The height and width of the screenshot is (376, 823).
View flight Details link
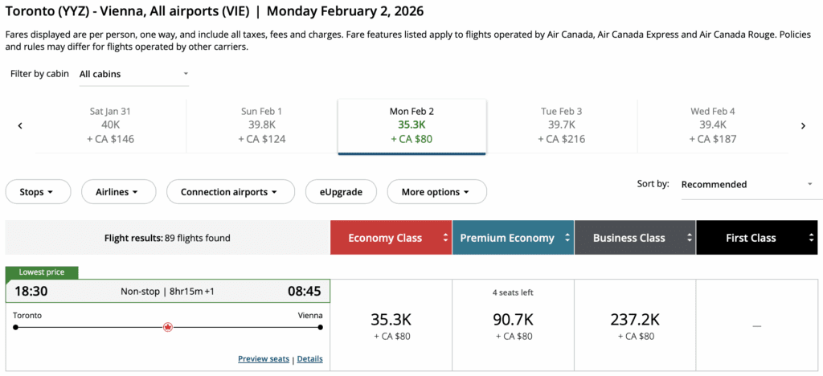point(309,359)
